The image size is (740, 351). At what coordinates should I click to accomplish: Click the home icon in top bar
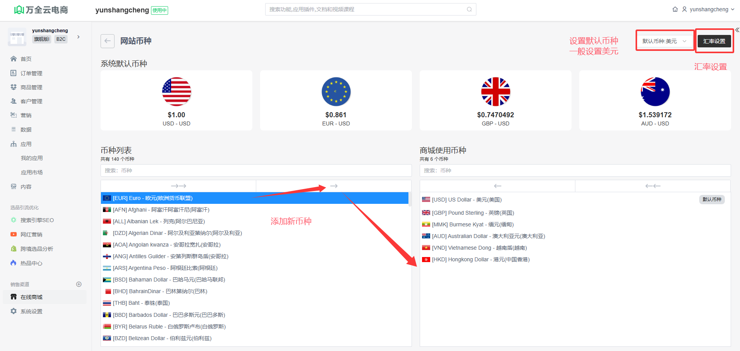pos(675,9)
